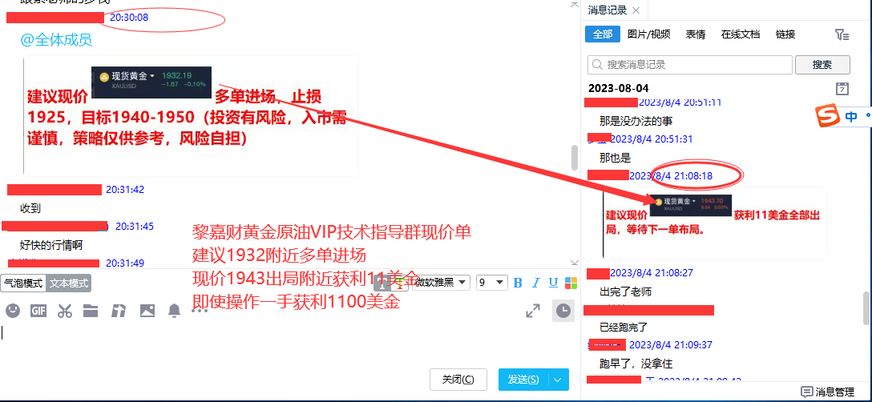
Task: Click the GIF sticker icon
Action: (x=38, y=311)
